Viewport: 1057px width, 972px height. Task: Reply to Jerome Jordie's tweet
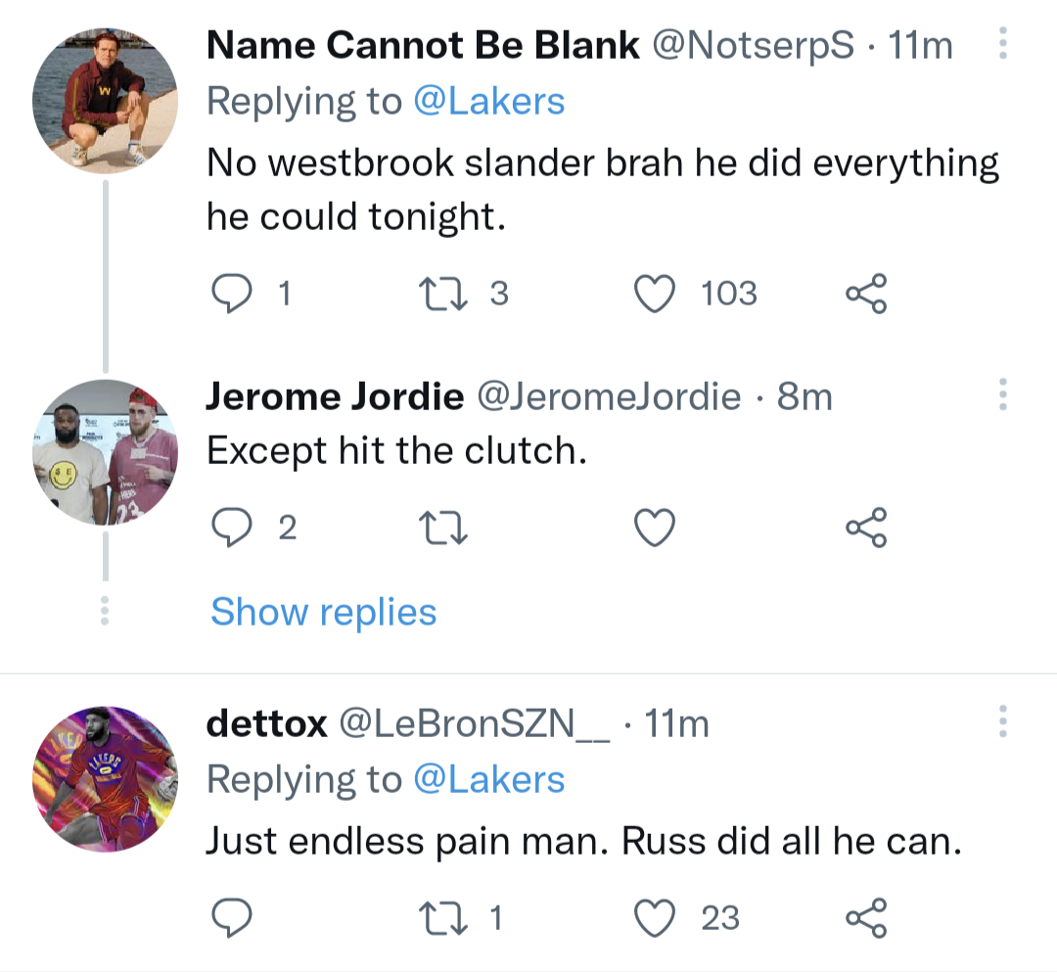click(x=232, y=529)
